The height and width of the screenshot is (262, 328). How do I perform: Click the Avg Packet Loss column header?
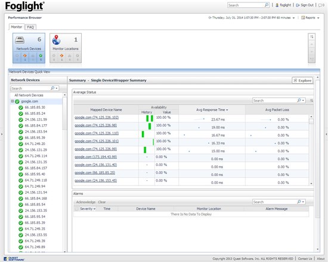pos(277,110)
